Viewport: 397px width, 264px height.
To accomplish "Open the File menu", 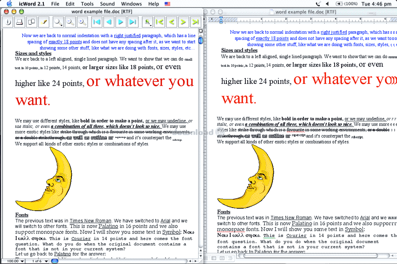I will (55, 4).
